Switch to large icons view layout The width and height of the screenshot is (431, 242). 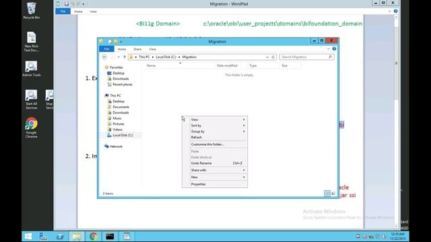click(x=333, y=194)
